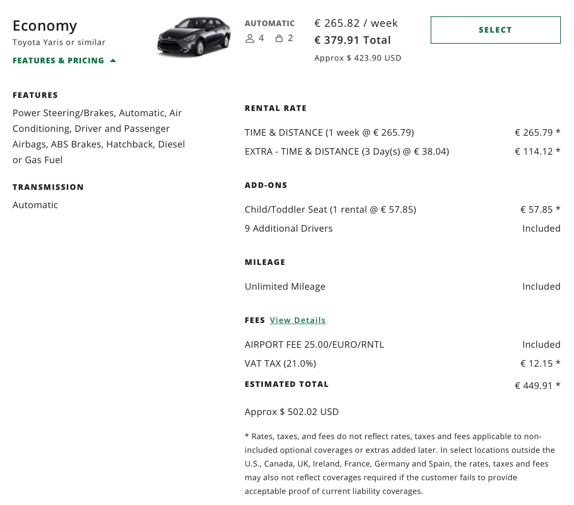
Task: Click the € 265.82 per week rate
Action: coord(356,23)
